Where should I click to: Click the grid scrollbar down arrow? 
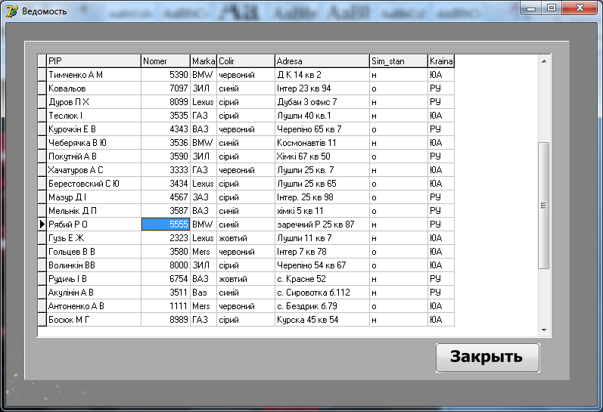pyautogui.click(x=544, y=330)
